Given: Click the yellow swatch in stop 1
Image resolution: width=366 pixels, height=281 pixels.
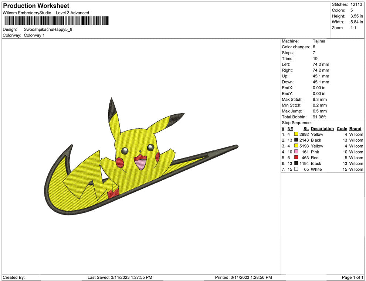Looking at the screenshot, I should coord(296,134).
